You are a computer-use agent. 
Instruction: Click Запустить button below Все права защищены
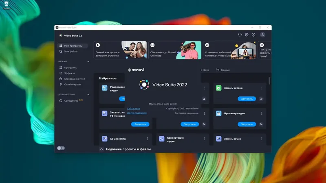189,124
